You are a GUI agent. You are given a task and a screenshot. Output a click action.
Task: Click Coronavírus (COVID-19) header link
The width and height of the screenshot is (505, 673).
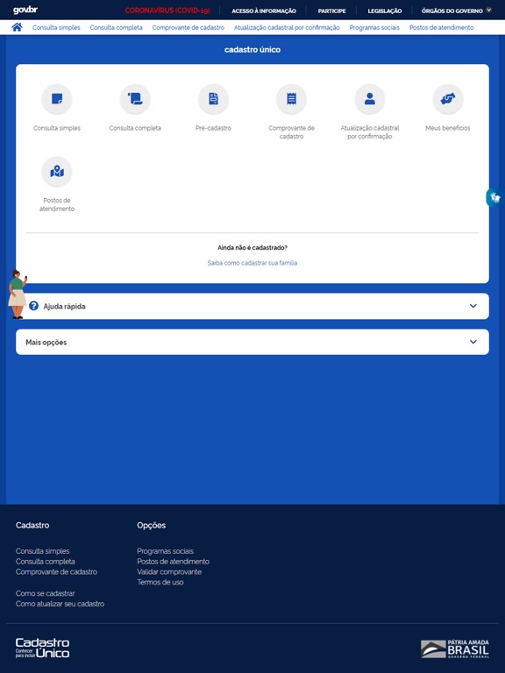pos(167,11)
